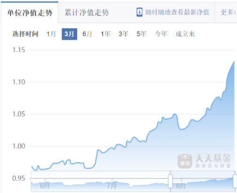
Task: Click the 6月 marker on timeline navigator
Action: tap(45, 186)
